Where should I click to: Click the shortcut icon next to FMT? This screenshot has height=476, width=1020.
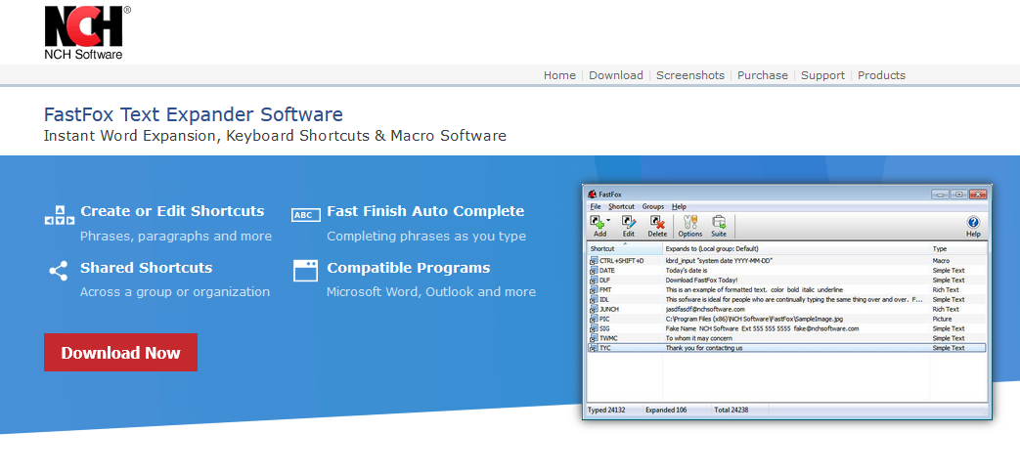594,289
